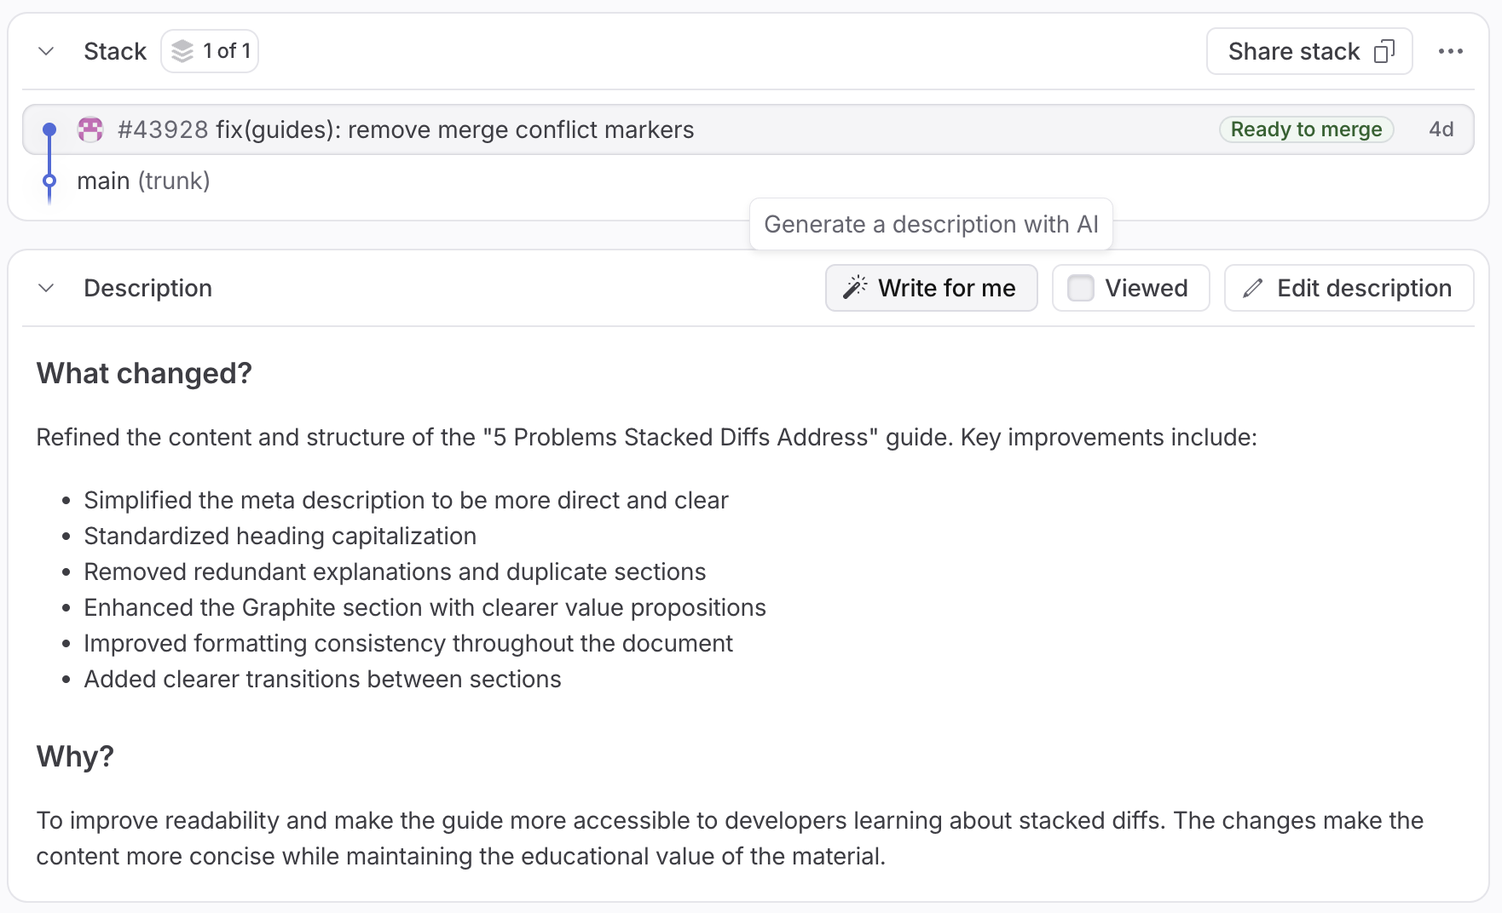Image resolution: width=1502 pixels, height=913 pixels.
Task: Click the pencil icon beside Edit description
Action: coord(1252,288)
